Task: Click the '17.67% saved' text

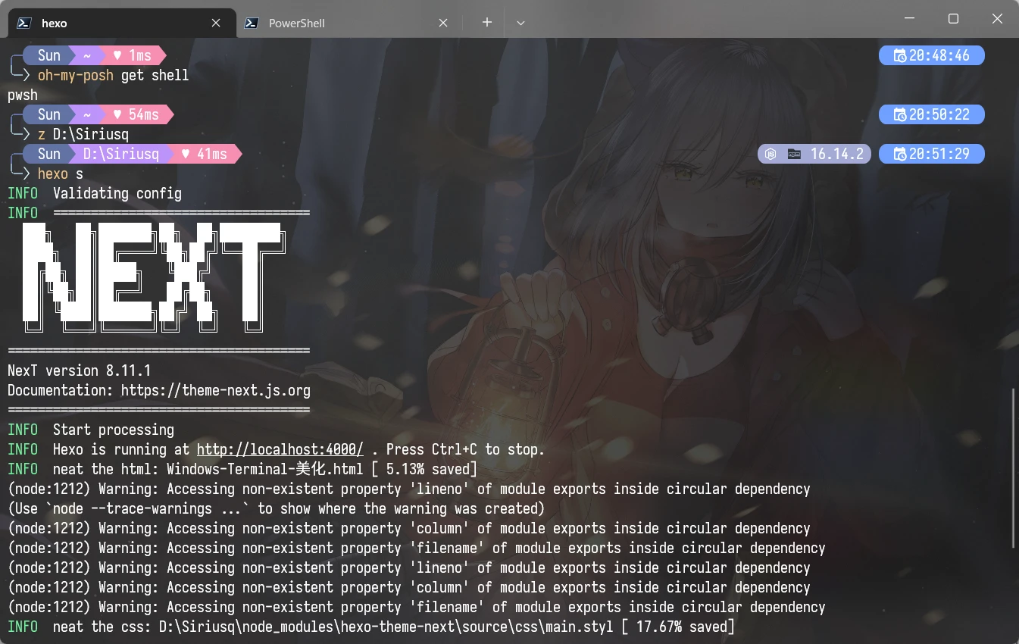Action: (x=682, y=627)
